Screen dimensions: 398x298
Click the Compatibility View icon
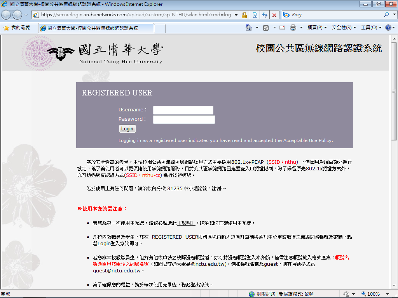click(x=255, y=15)
